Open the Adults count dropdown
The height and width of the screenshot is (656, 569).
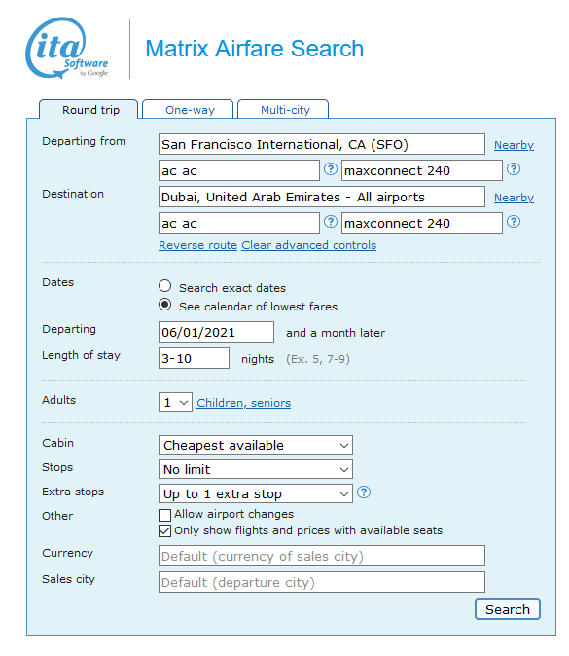[x=175, y=403]
